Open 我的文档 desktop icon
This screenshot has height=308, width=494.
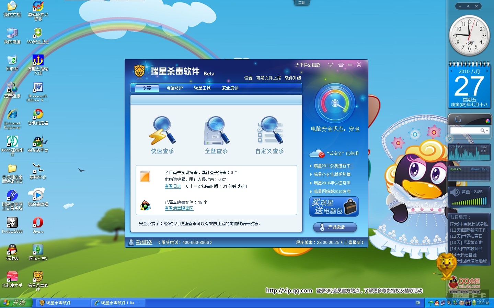point(12,9)
